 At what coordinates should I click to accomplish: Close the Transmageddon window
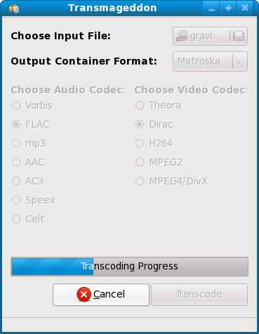coord(245,8)
